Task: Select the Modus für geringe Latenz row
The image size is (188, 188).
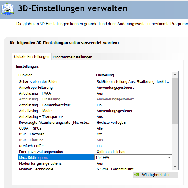Action: (95, 163)
